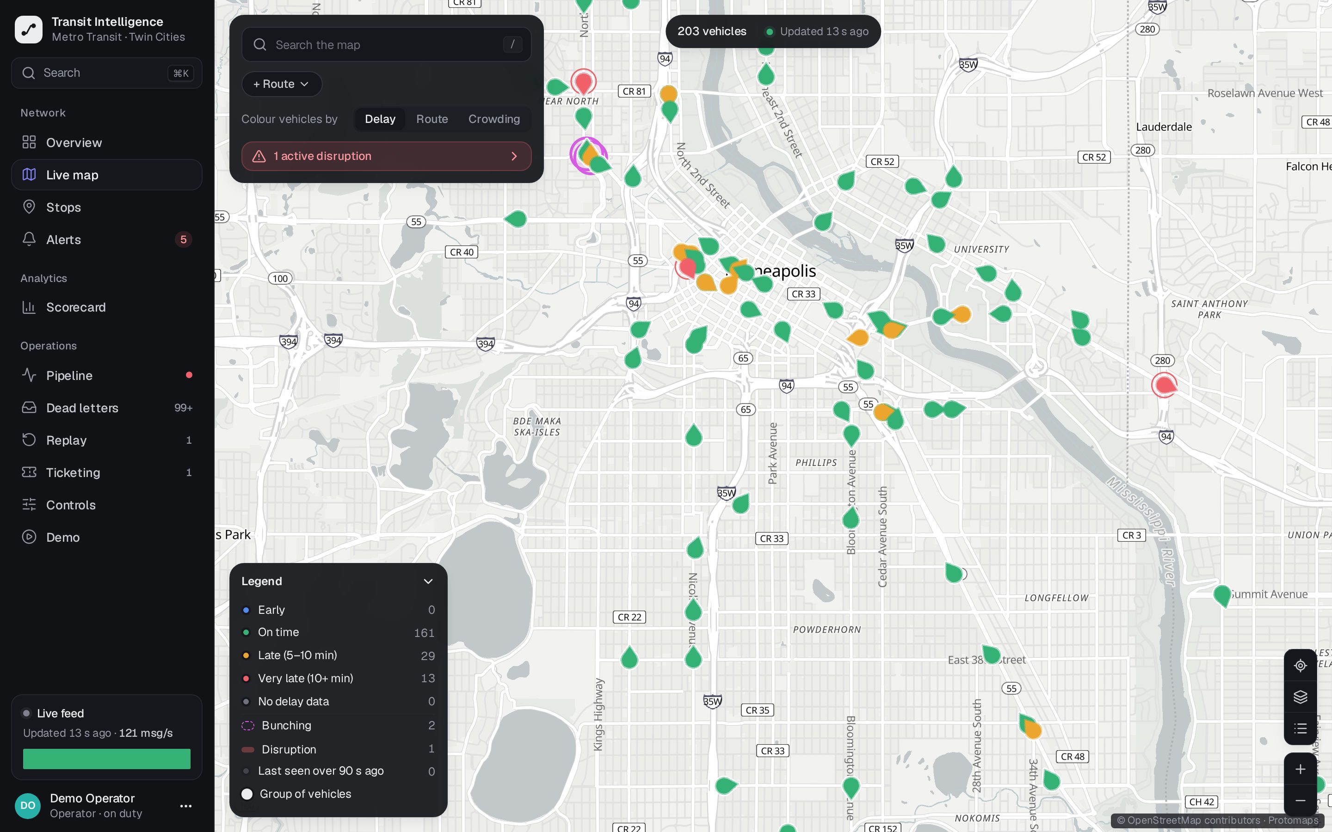Open the Replay page

point(107,440)
